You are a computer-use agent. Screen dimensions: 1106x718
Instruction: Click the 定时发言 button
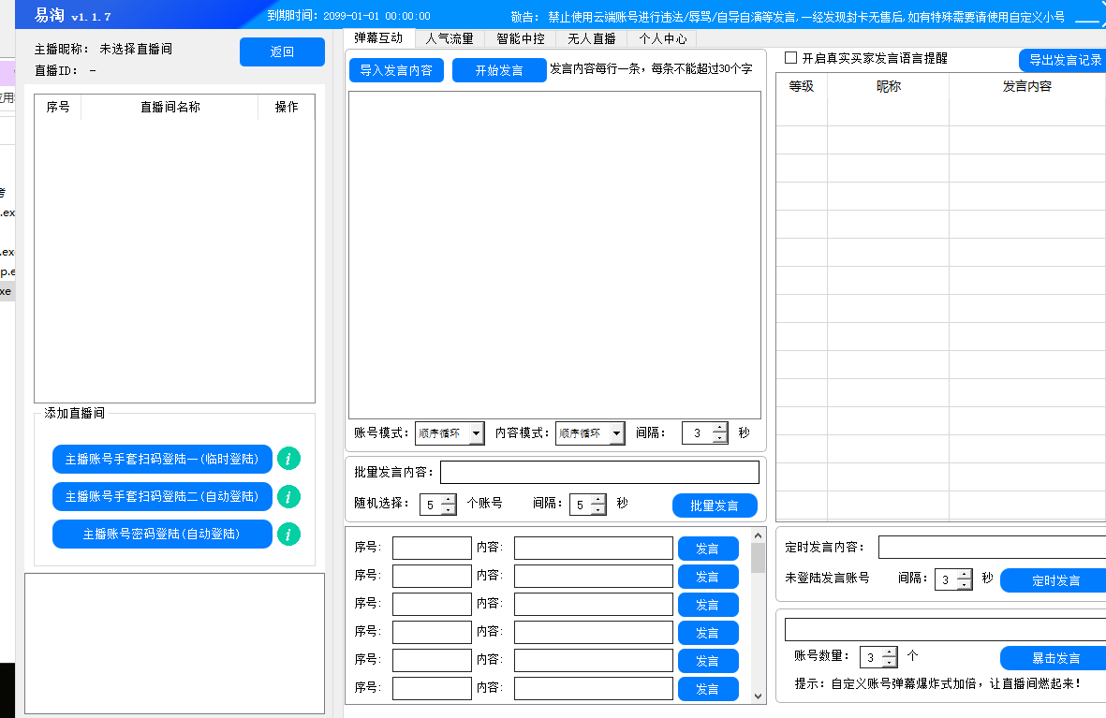[x=1054, y=580]
